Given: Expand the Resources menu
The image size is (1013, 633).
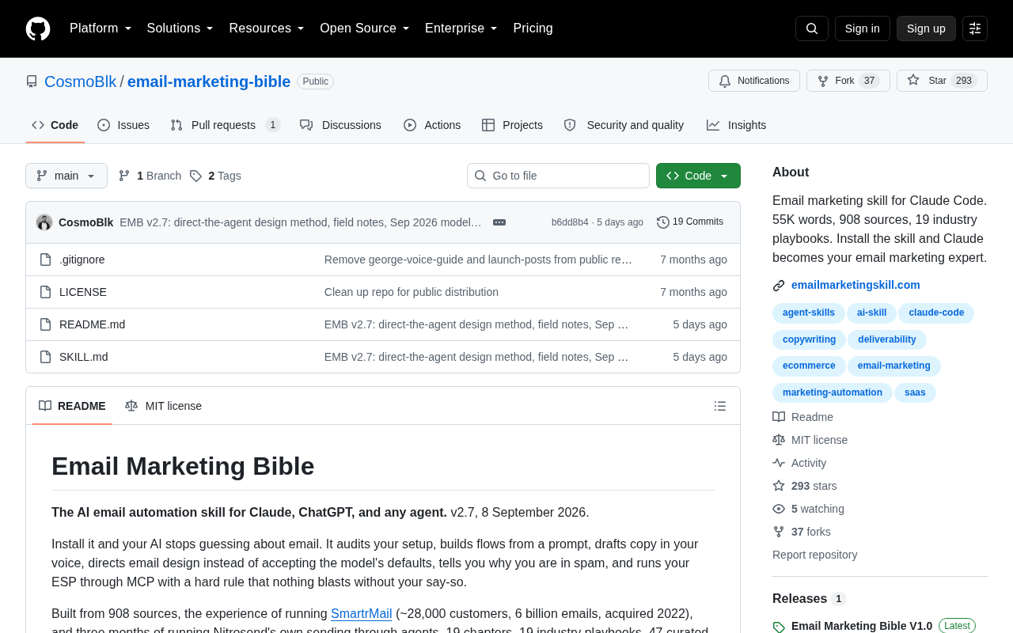Looking at the screenshot, I should coord(267,28).
